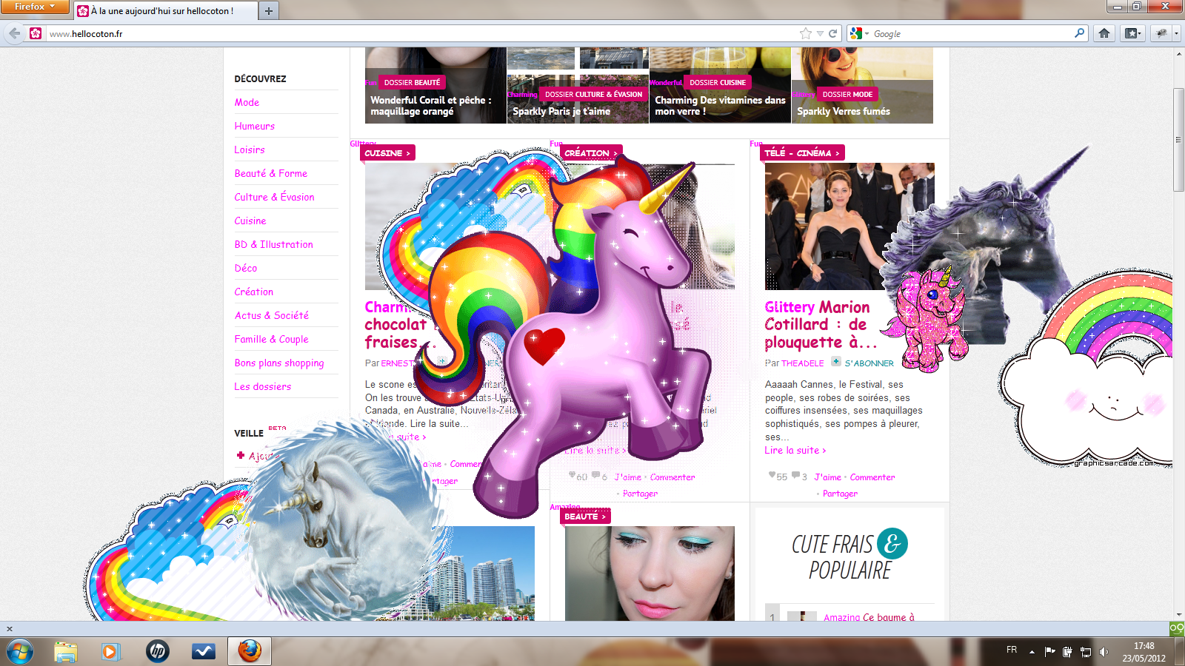
Task: Click the blue checkmark taskbar application
Action: point(204,651)
